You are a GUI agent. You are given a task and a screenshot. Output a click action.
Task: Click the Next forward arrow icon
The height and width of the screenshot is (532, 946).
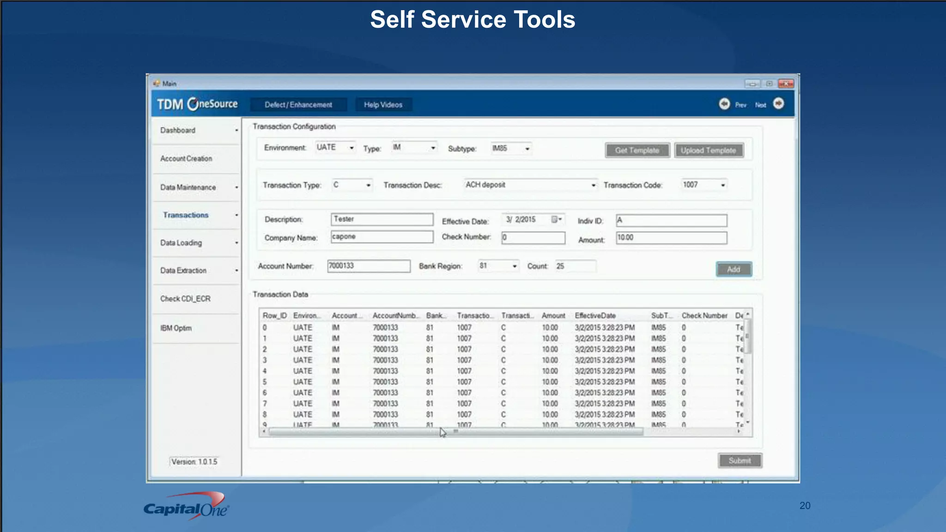[778, 103]
